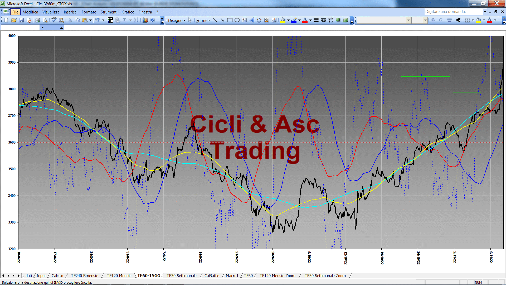Open Line Style options
Viewport: 506px width, 285px height.
click(316, 20)
